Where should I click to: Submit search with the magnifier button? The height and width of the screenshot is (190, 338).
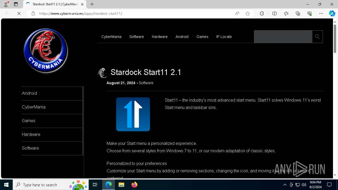[317, 37]
